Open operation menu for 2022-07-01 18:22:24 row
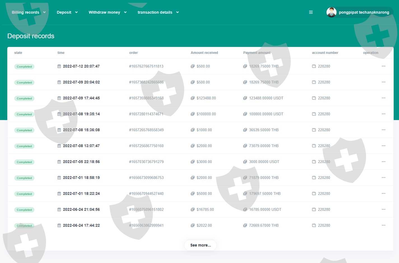The height and width of the screenshot is (263, 399). [384, 193]
